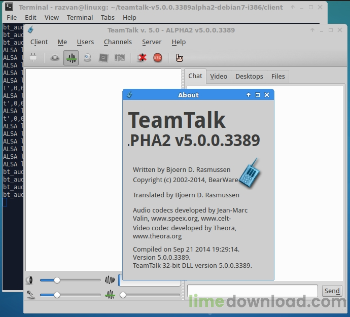350x317 pixels.
Task: Click the pointing hand toolbar icon
Action: (179, 58)
